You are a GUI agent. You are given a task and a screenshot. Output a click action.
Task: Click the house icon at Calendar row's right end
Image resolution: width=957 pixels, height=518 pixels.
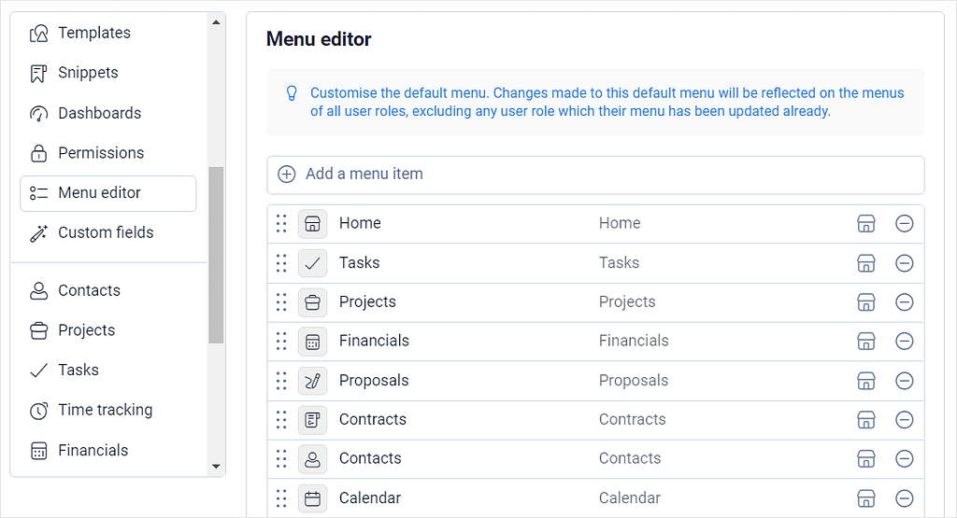(866, 498)
